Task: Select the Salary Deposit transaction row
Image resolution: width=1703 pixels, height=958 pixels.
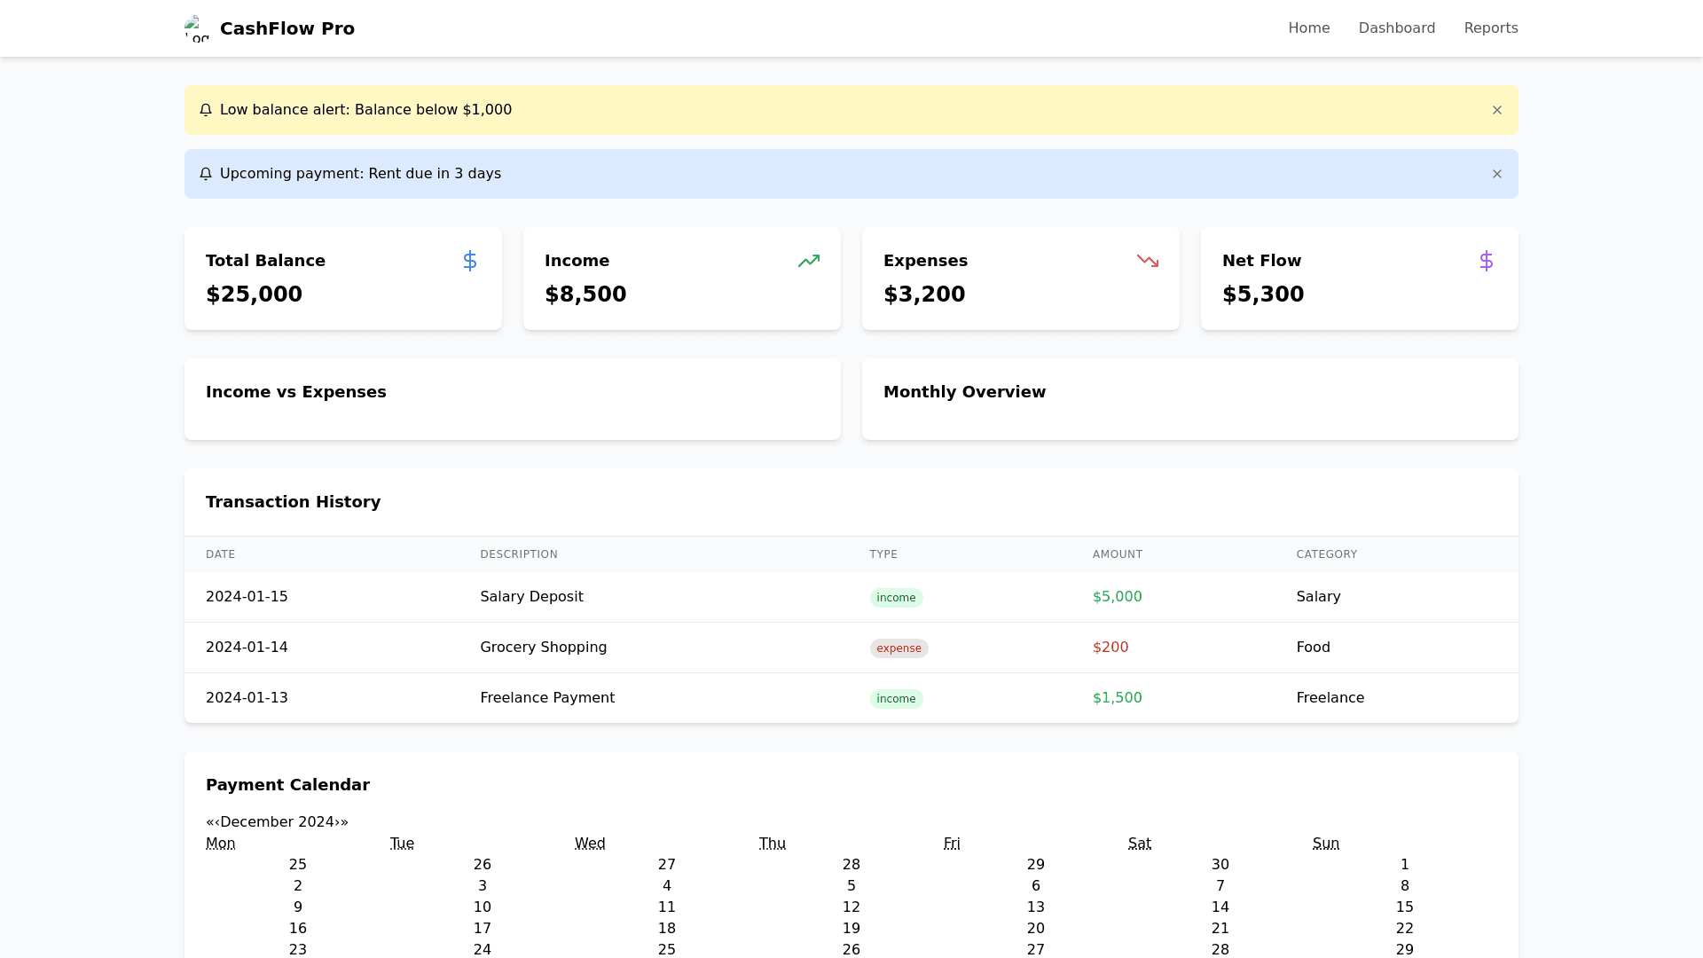Action: tap(531, 597)
